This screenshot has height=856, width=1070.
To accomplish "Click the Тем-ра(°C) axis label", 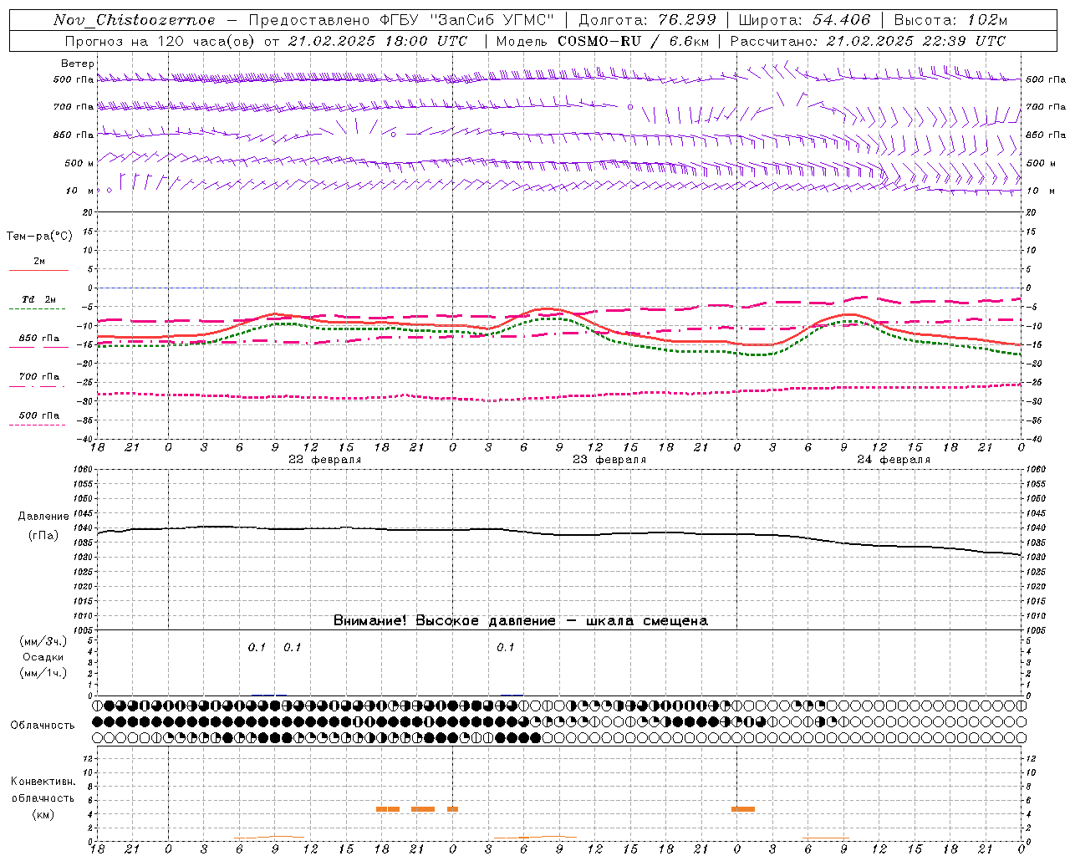I will click(x=39, y=237).
